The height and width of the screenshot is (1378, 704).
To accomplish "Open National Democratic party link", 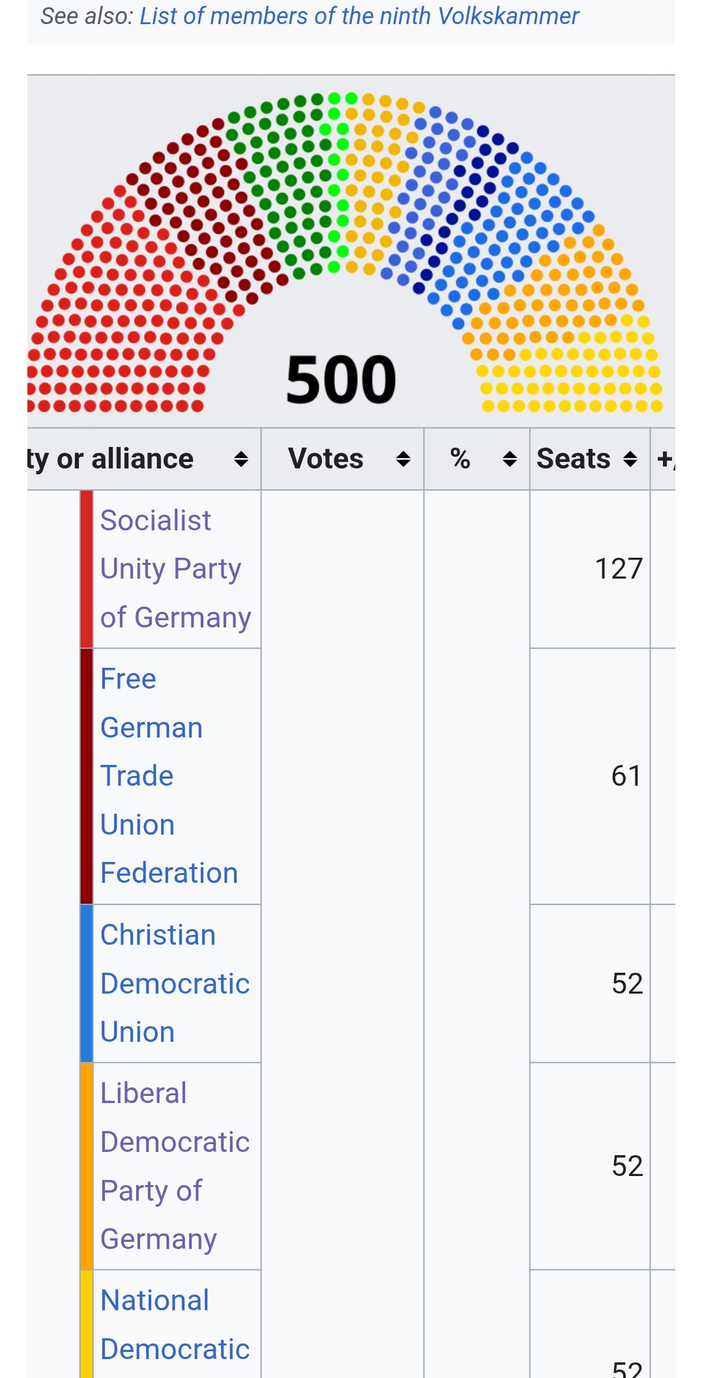I will click(174, 1325).
